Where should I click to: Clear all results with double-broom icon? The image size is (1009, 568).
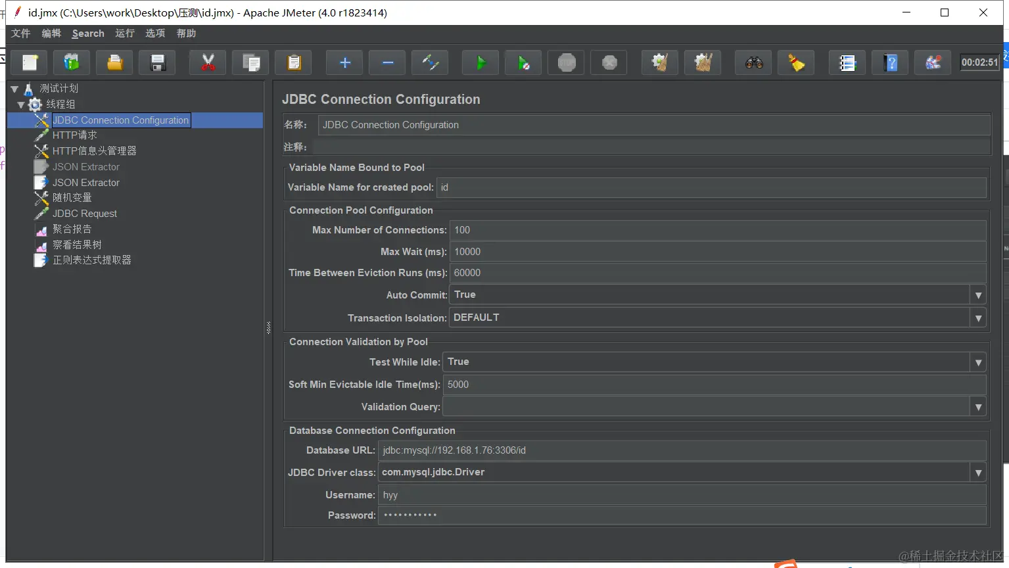pos(703,62)
